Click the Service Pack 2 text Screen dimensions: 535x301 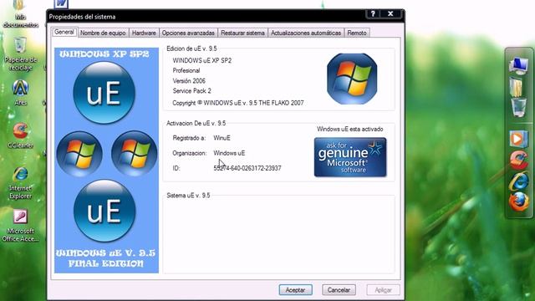point(191,91)
